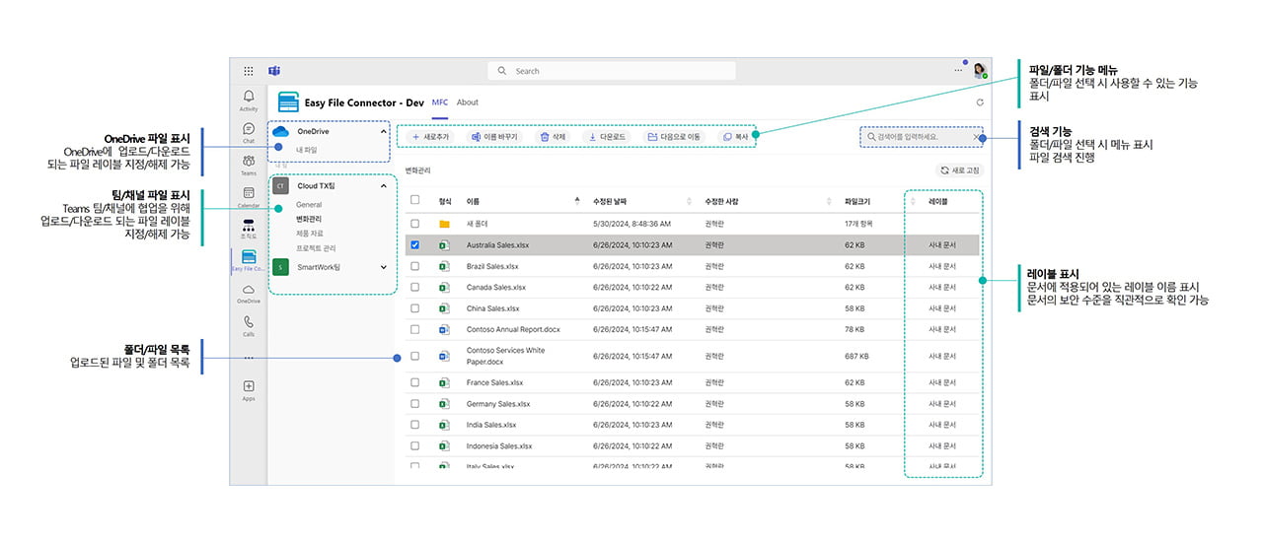Collapse the Cloud TX팀 channel list
This screenshot has width=1263, height=542.
(x=383, y=185)
